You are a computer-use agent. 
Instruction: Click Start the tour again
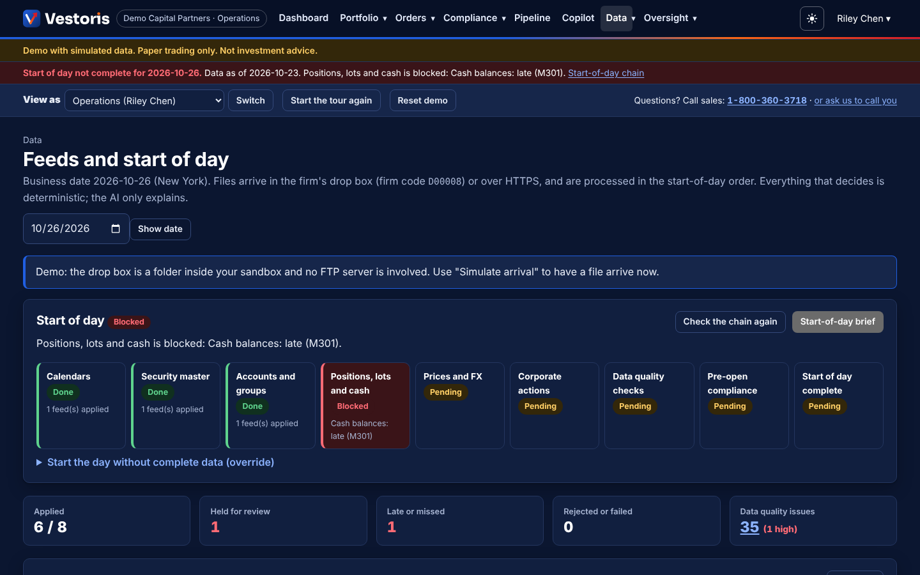[331, 100]
